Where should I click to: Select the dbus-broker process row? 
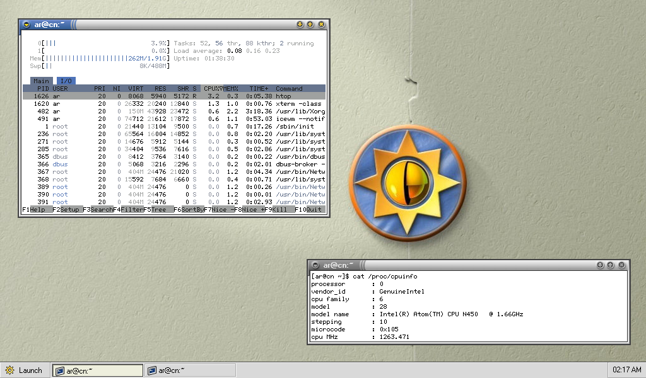pos(173,164)
